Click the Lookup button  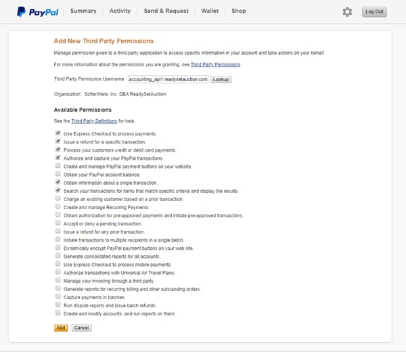click(221, 79)
